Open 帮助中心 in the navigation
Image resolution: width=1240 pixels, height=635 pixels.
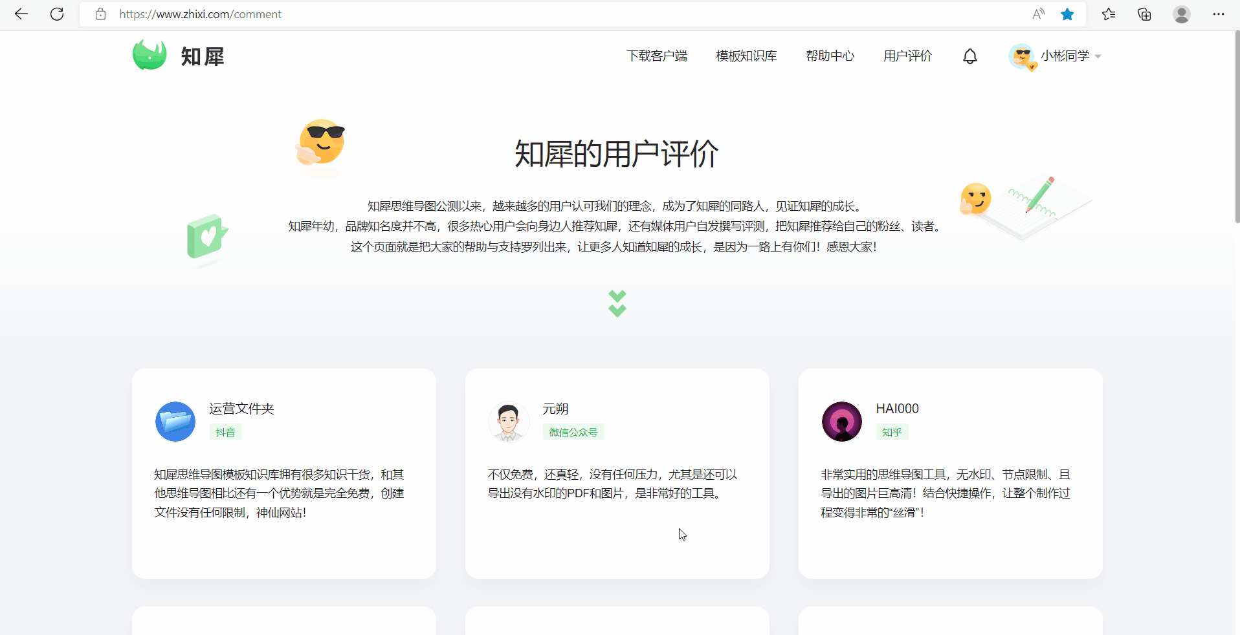tap(830, 56)
